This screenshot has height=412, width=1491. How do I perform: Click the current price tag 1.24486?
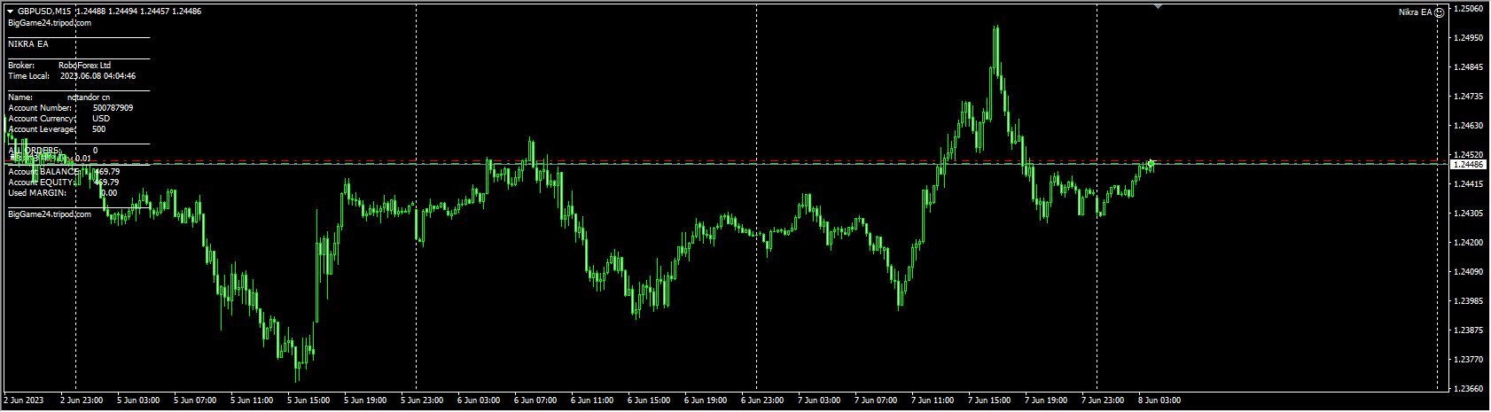tap(1469, 164)
